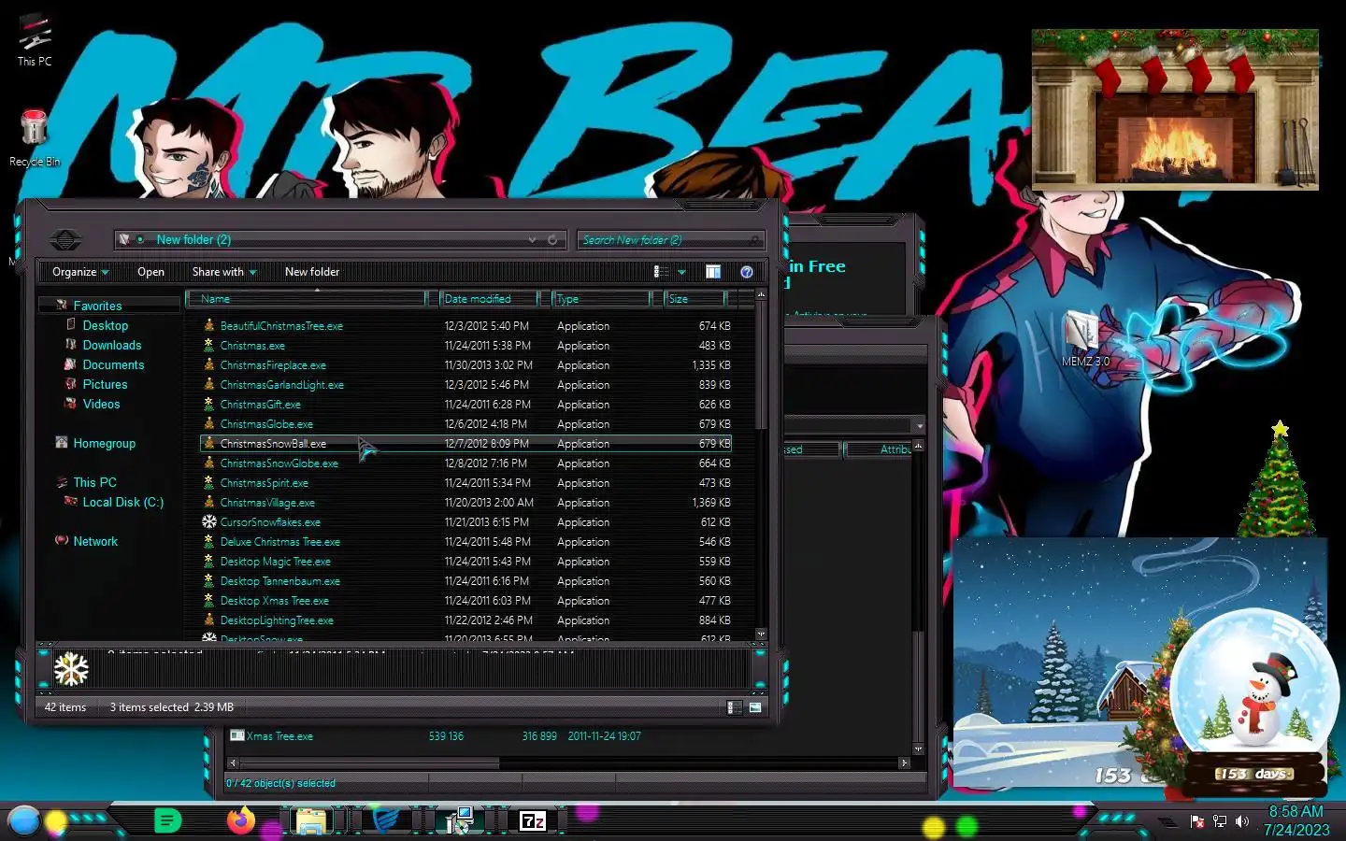This screenshot has width=1346, height=841.
Task: Sort by the Type column header
Action: [x=600, y=299]
